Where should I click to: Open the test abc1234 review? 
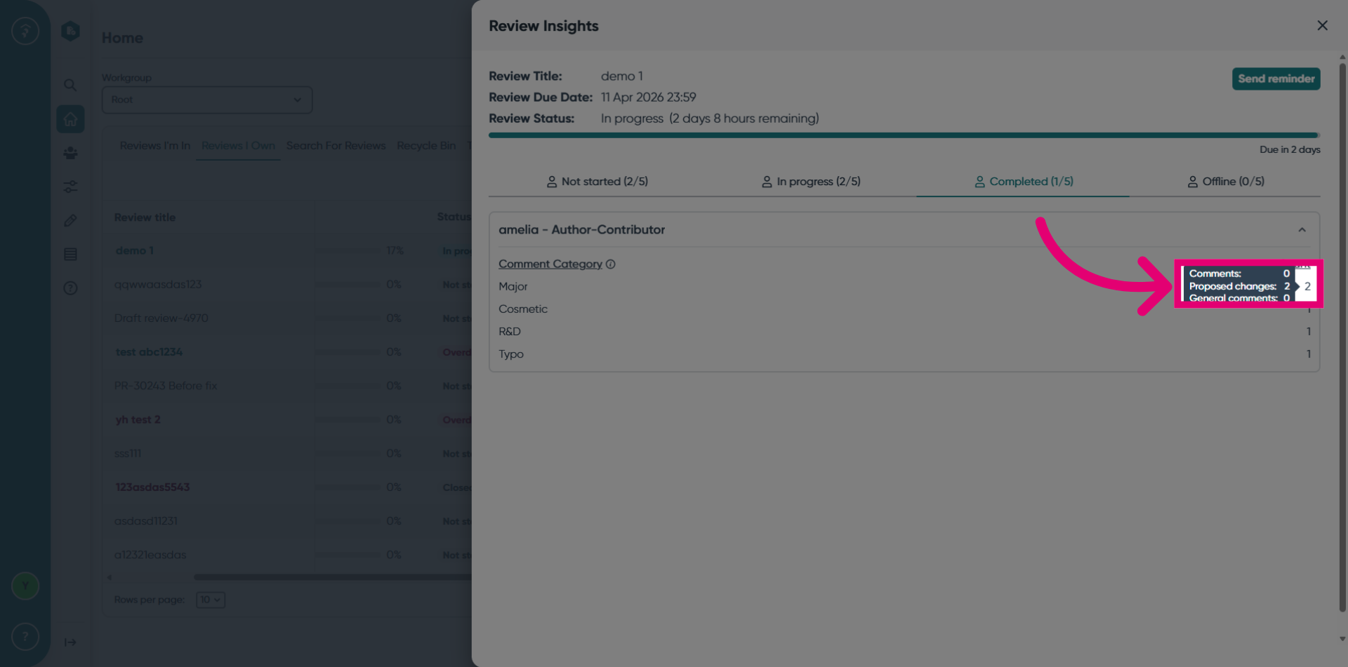[x=149, y=352]
